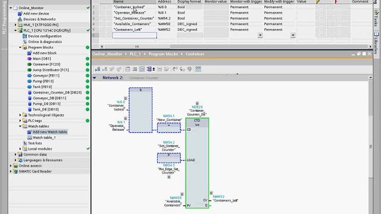
Task: Click Online_Monitor in the editor breadcrumb
Action: tap(107, 54)
